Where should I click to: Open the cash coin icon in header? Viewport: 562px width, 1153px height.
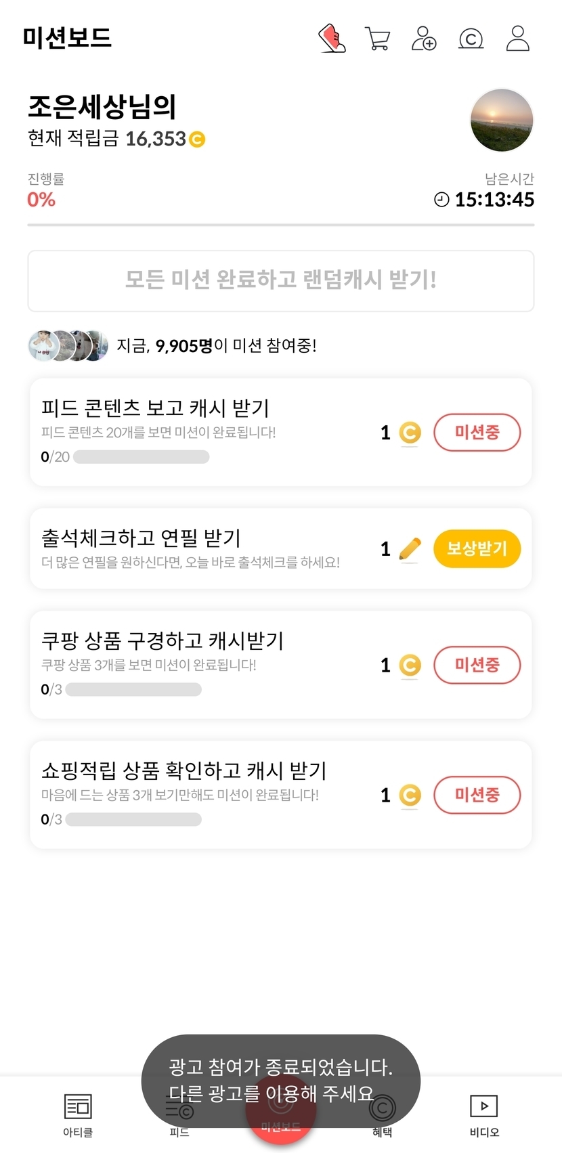[471, 39]
